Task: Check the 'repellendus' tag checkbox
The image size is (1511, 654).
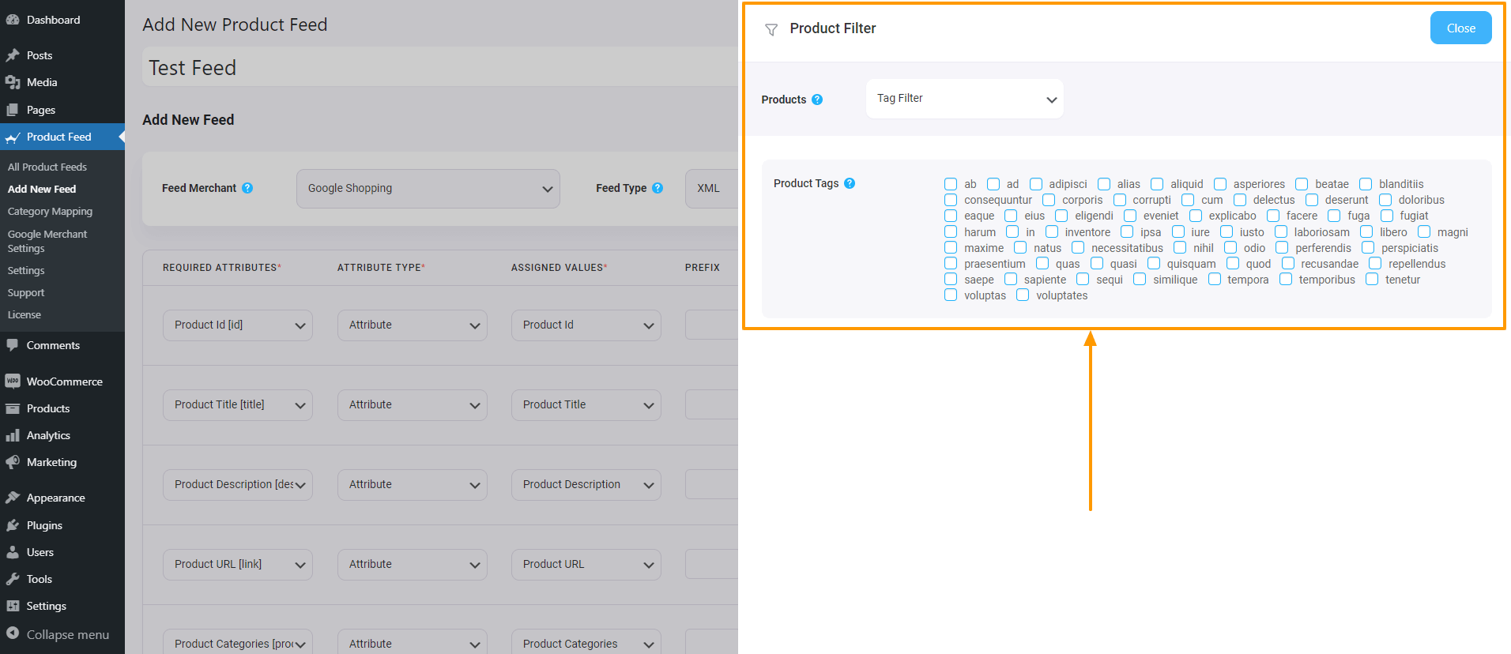Action: [1375, 263]
